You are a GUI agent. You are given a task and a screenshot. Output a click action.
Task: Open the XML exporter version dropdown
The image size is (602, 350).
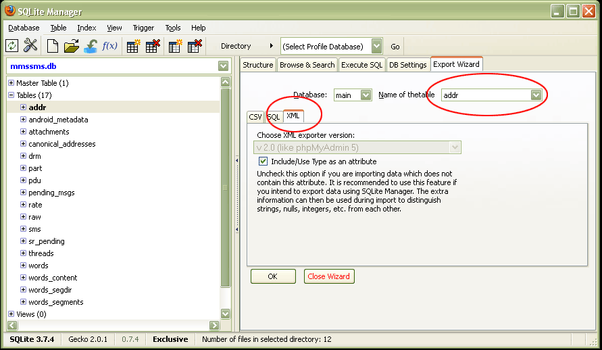pos(455,147)
